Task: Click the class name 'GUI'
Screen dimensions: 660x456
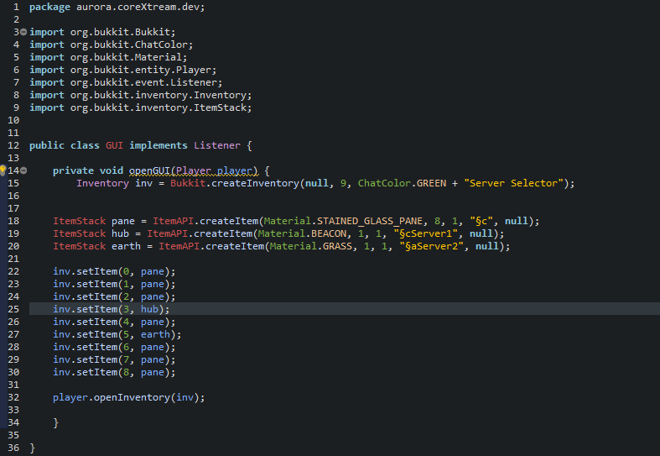Action: click(x=114, y=145)
